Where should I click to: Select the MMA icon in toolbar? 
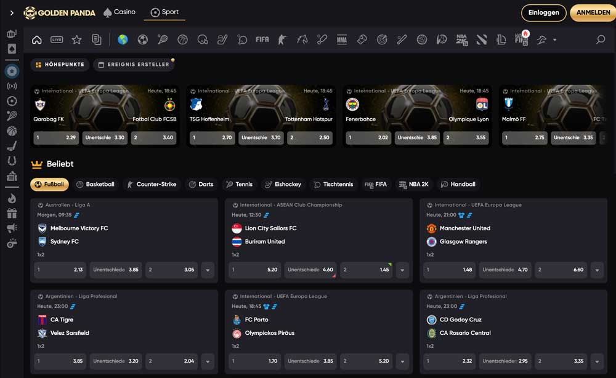[342, 39]
